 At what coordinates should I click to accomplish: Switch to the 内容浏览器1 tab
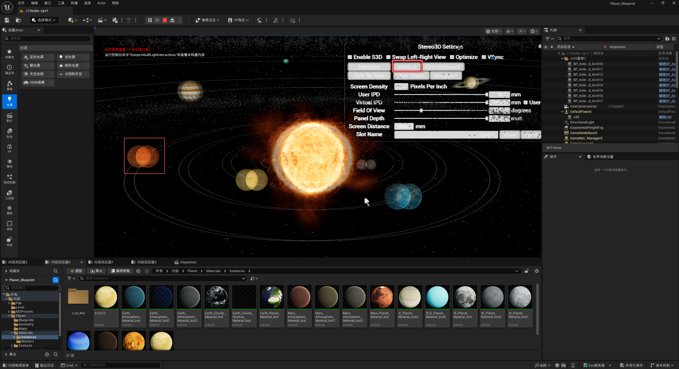(x=104, y=262)
